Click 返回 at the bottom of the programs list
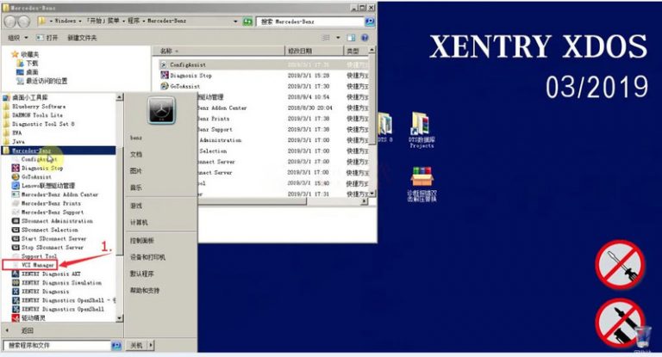The width and height of the screenshot is (662, 357). [27, 330]
